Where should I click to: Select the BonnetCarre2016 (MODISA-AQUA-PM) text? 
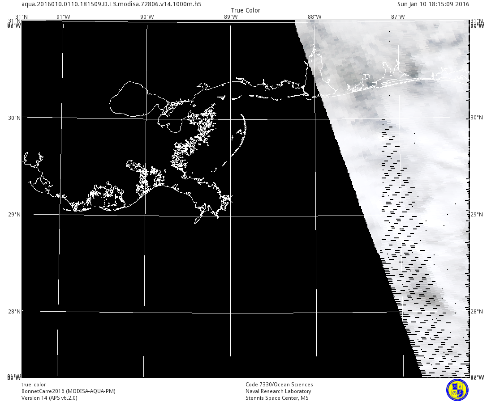68,391
